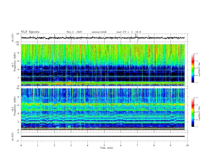The image size is (211, 163).
Task: Click the "-5" tick on ch.3(V) axis
Action: [18, 141]
